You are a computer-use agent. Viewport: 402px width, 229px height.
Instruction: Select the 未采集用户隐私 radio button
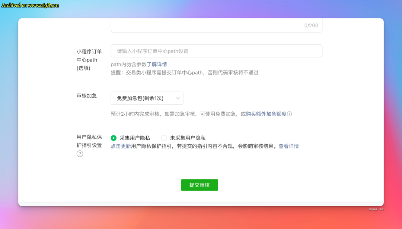[164, 138]
